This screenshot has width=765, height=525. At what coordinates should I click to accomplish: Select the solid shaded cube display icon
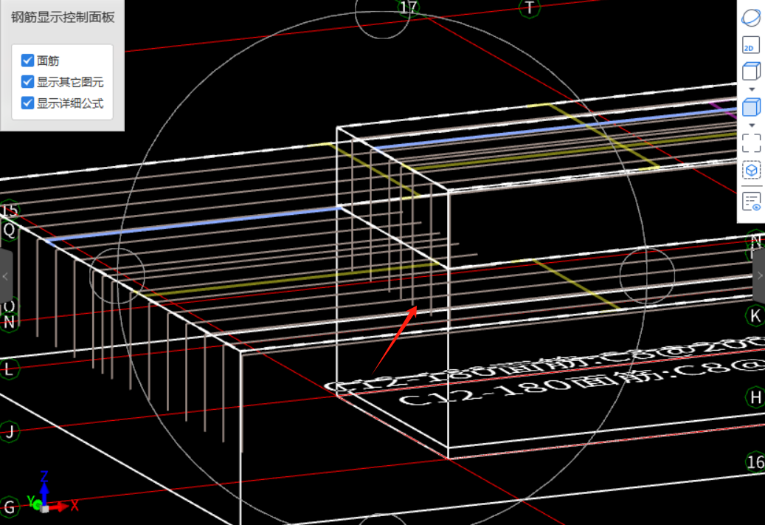[x=751, y=107]
